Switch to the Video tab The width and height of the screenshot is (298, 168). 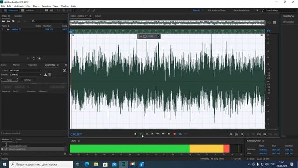pyautogui.click(x=19, y=140)
